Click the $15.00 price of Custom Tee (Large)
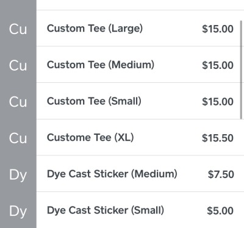244x228 pixels. (218, 29)
